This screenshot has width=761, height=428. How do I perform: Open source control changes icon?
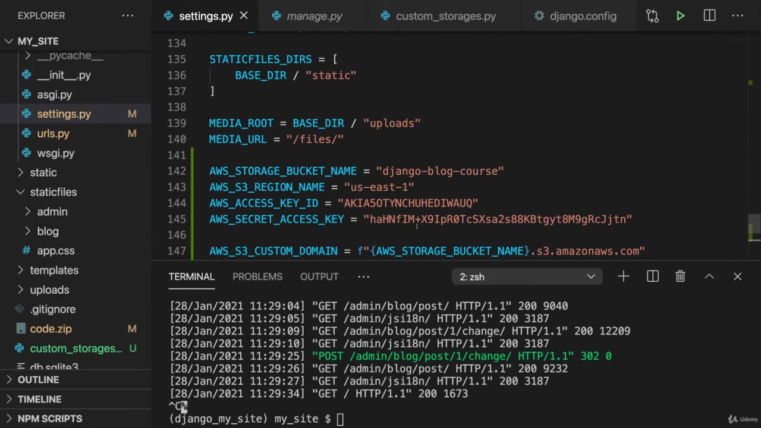pos(652,16)
